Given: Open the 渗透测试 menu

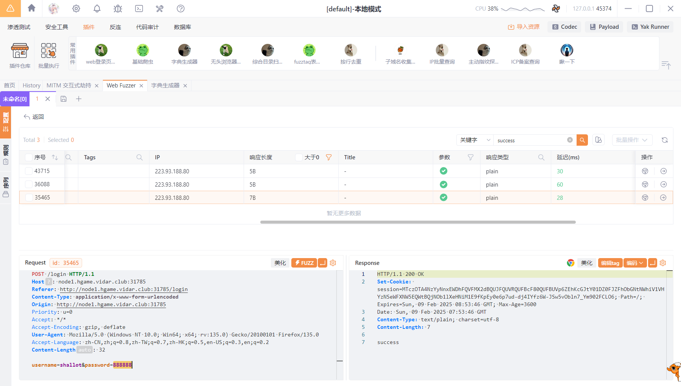Looking at the screenshot, I should point(19,27).
